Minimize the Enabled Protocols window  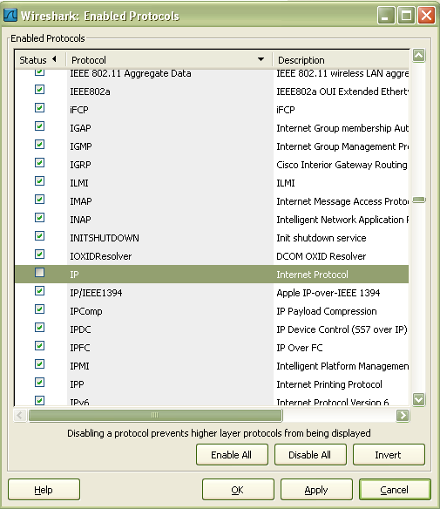[x=386, y=16]
